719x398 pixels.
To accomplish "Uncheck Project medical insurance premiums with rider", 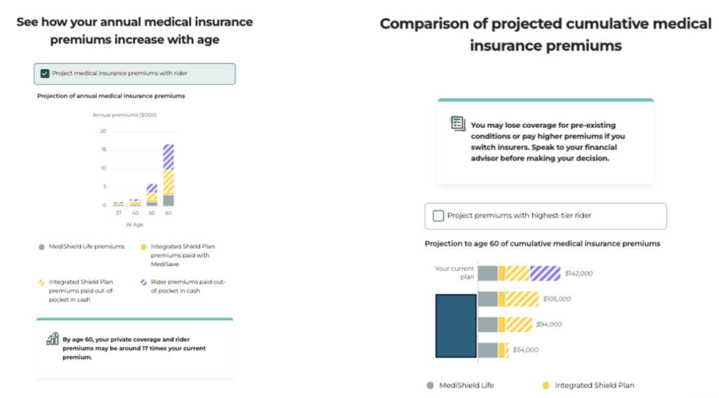I will click(45, 73).
